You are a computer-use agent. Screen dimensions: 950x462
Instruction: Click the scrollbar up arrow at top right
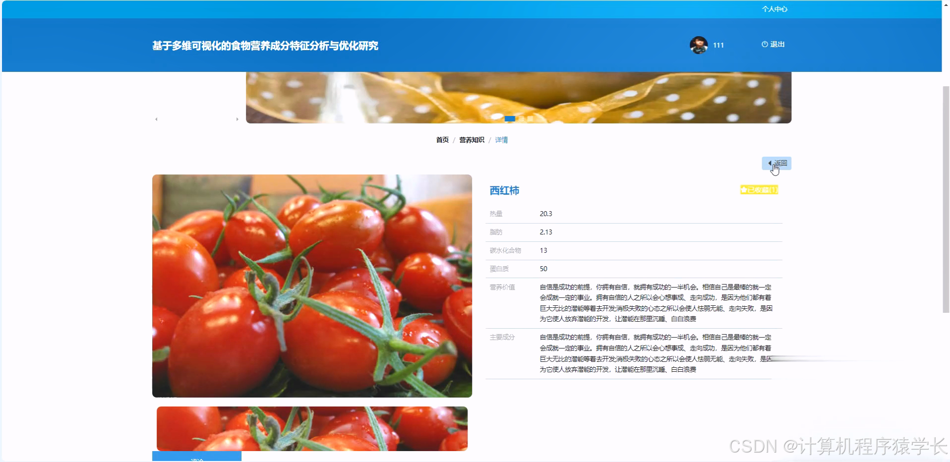[946, 4]
